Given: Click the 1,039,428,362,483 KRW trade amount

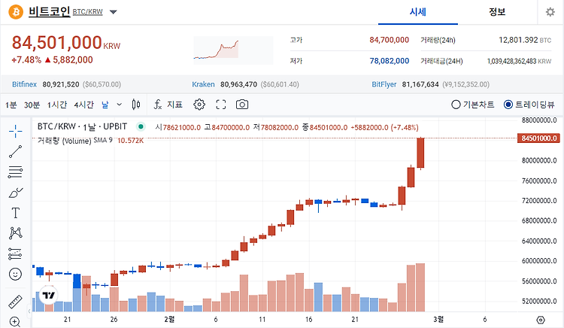Looking at the screenshot, I should coord(519,61).
